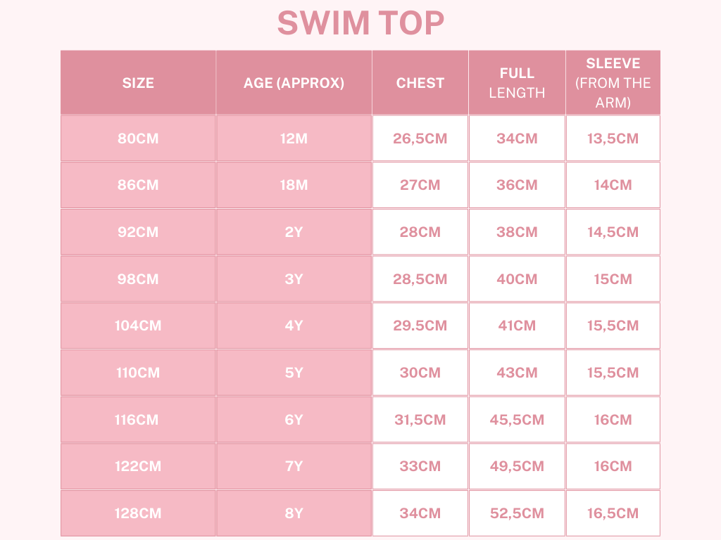Click the 31,5CM chest cell

click(420, 420)
